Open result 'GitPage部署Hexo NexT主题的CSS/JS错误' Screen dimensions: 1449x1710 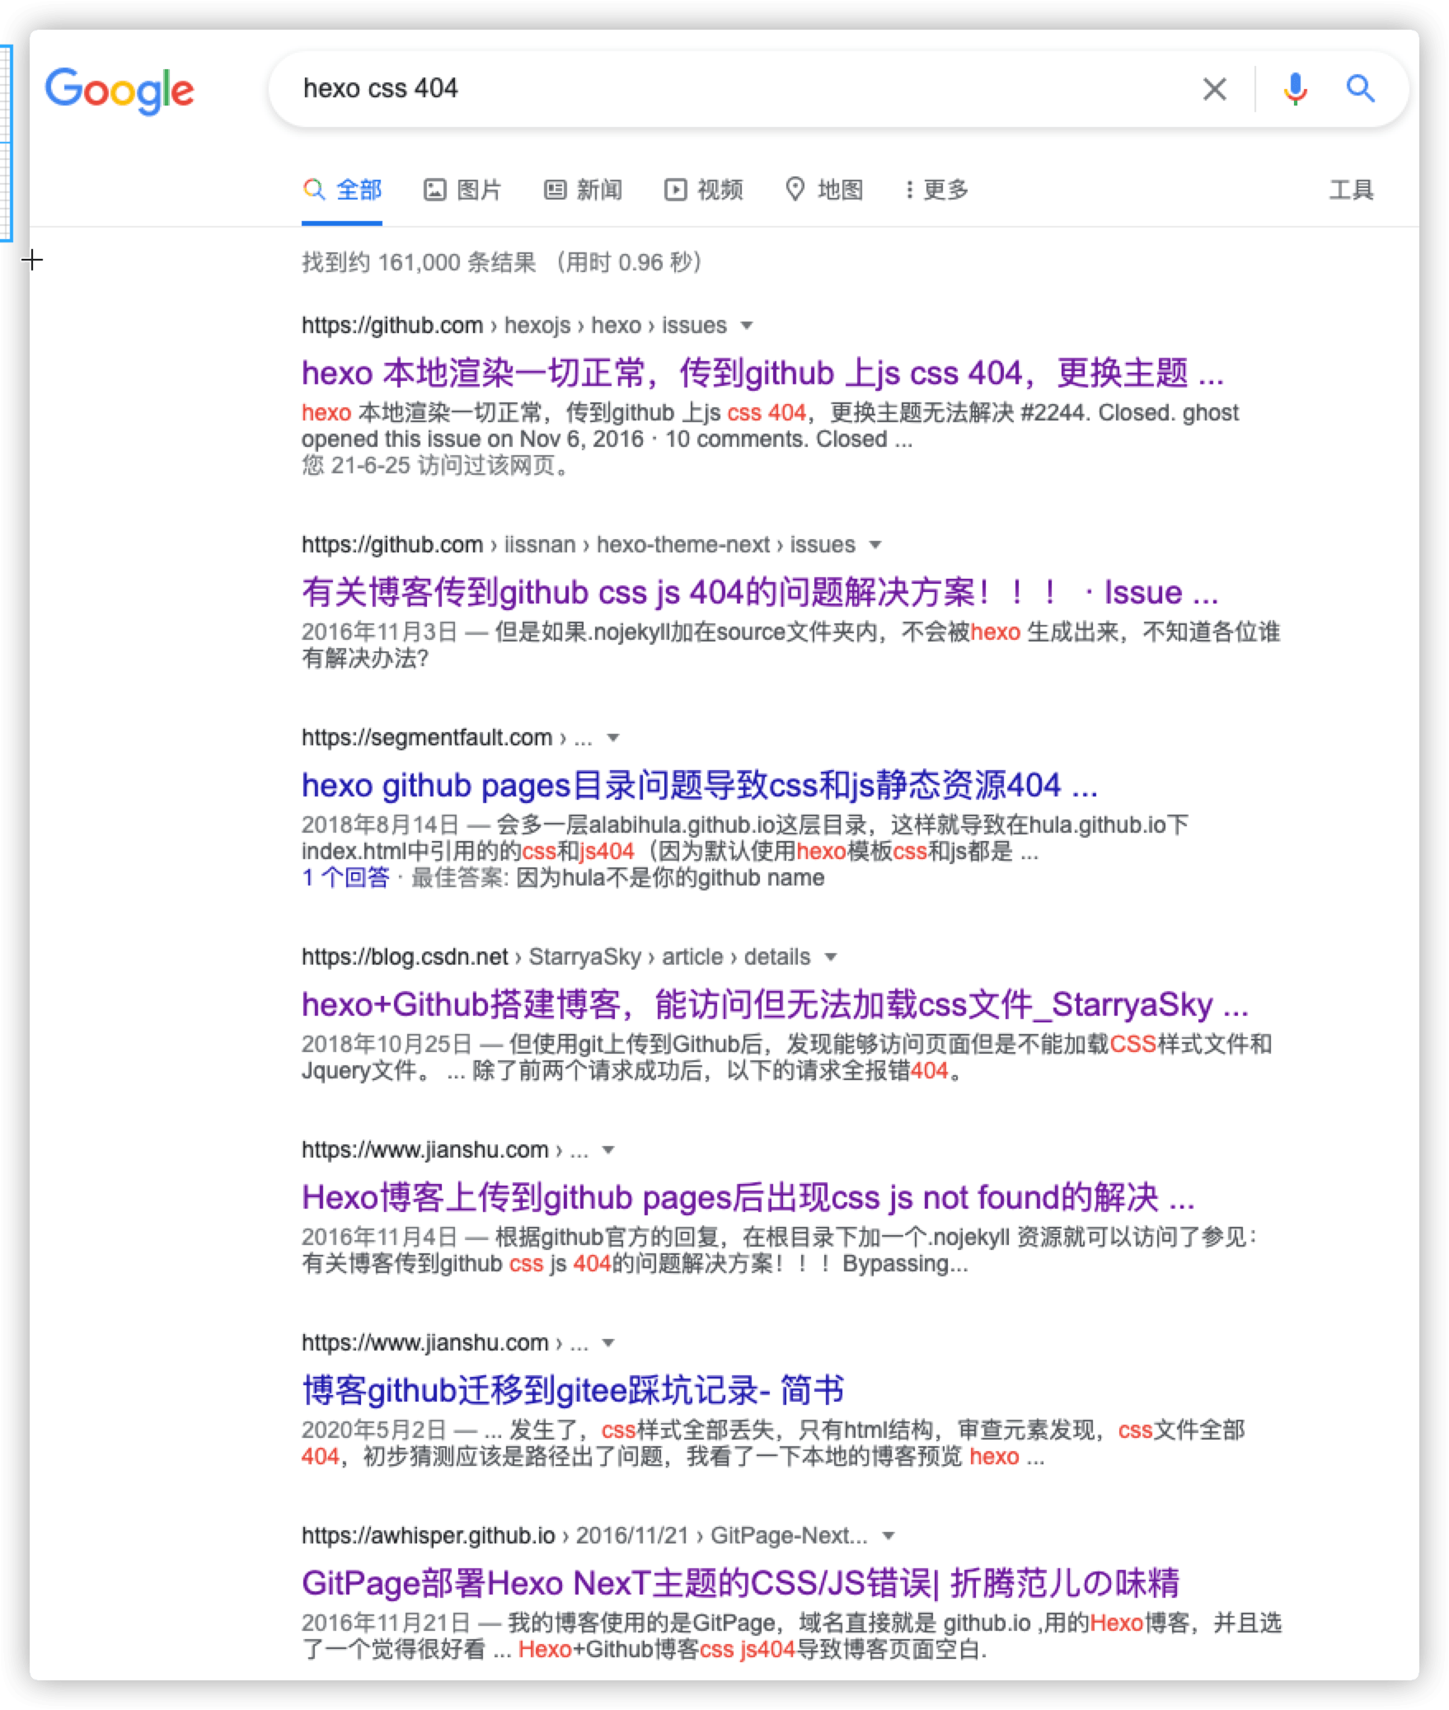740,1584
